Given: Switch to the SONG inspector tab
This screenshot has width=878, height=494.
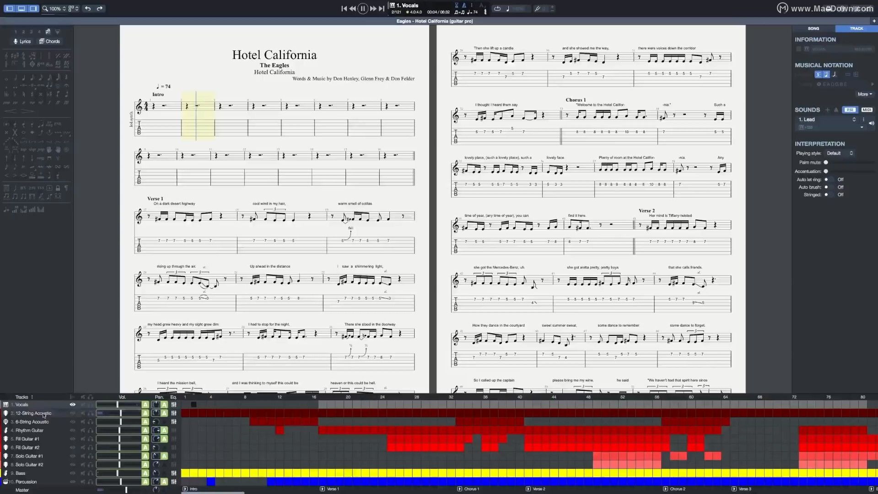Looking at the screenshot, I should (x=813, y=28).
